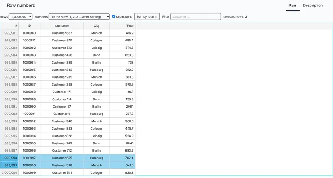Click the City column header

(97, 26)
